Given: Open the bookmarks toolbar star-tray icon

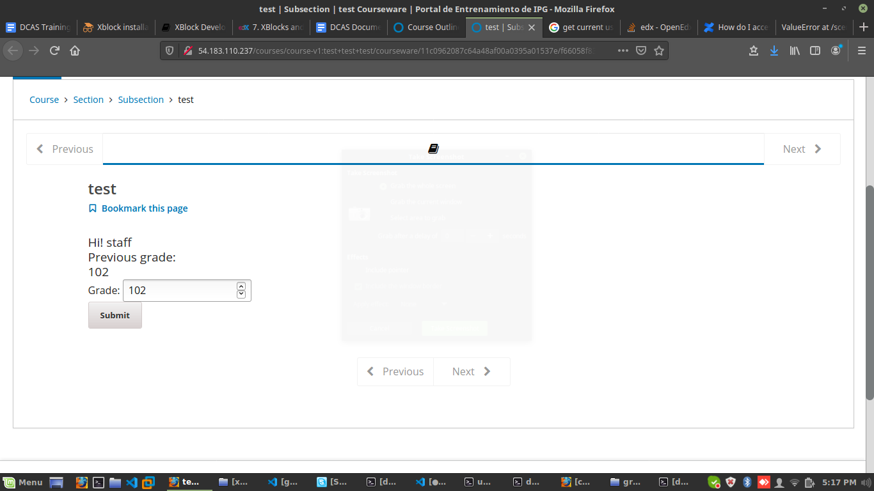Looking at the screenshot, I should coord(754,51).
